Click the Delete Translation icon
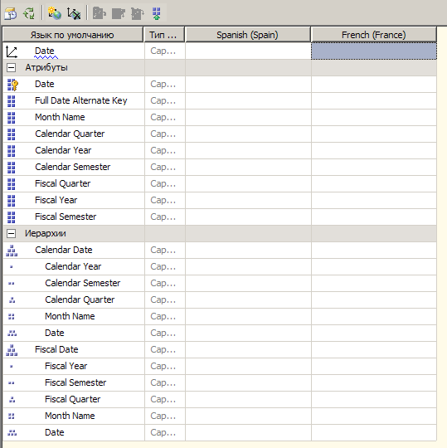447x448 pixels. (74, 13)
